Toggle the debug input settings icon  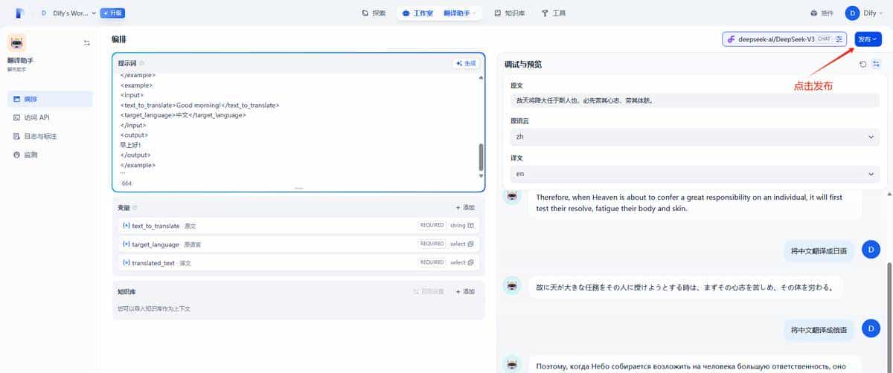pyautogui.click(x=876, y=64)
